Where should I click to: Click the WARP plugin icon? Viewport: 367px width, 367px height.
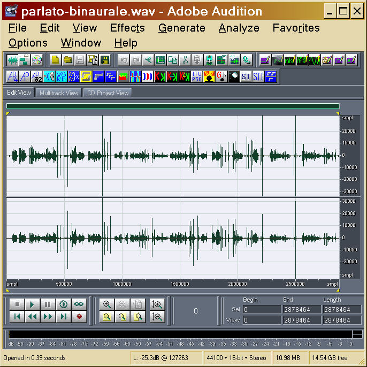point(62,77)
